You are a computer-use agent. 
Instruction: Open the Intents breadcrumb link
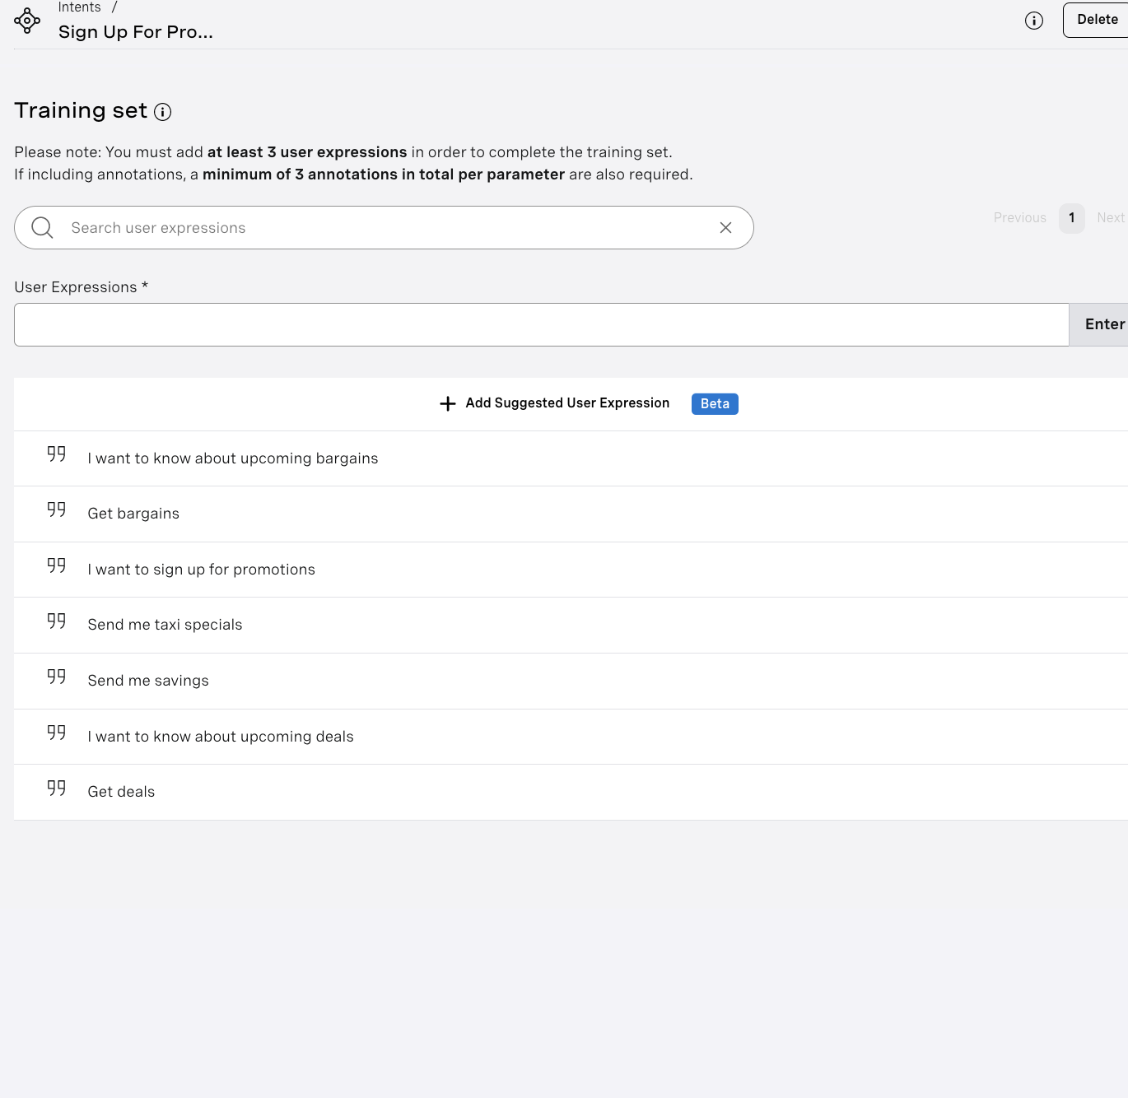pos(80,7)
